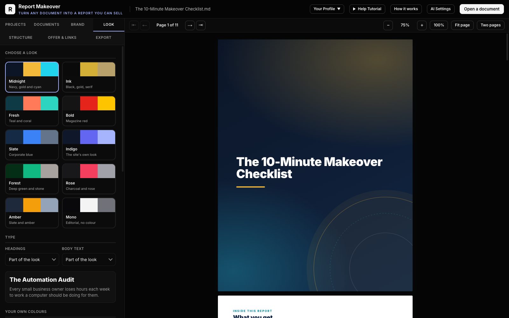Open the Offer & Links tab
The width and height of the screenshot is (509, 318).
[x=62, y=38]
